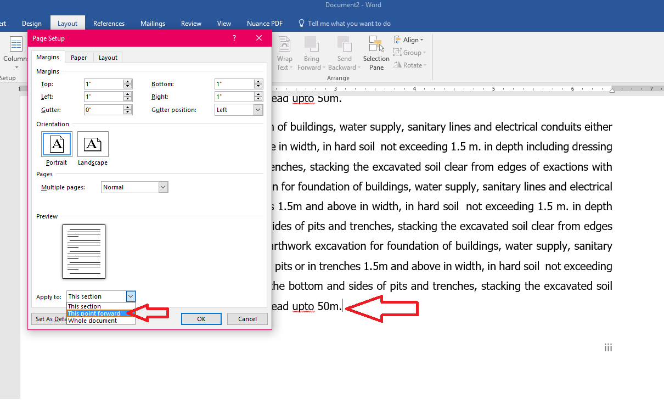Select Landscape orientation
This screenshot has height=404, width=664.
click(92, 144)
